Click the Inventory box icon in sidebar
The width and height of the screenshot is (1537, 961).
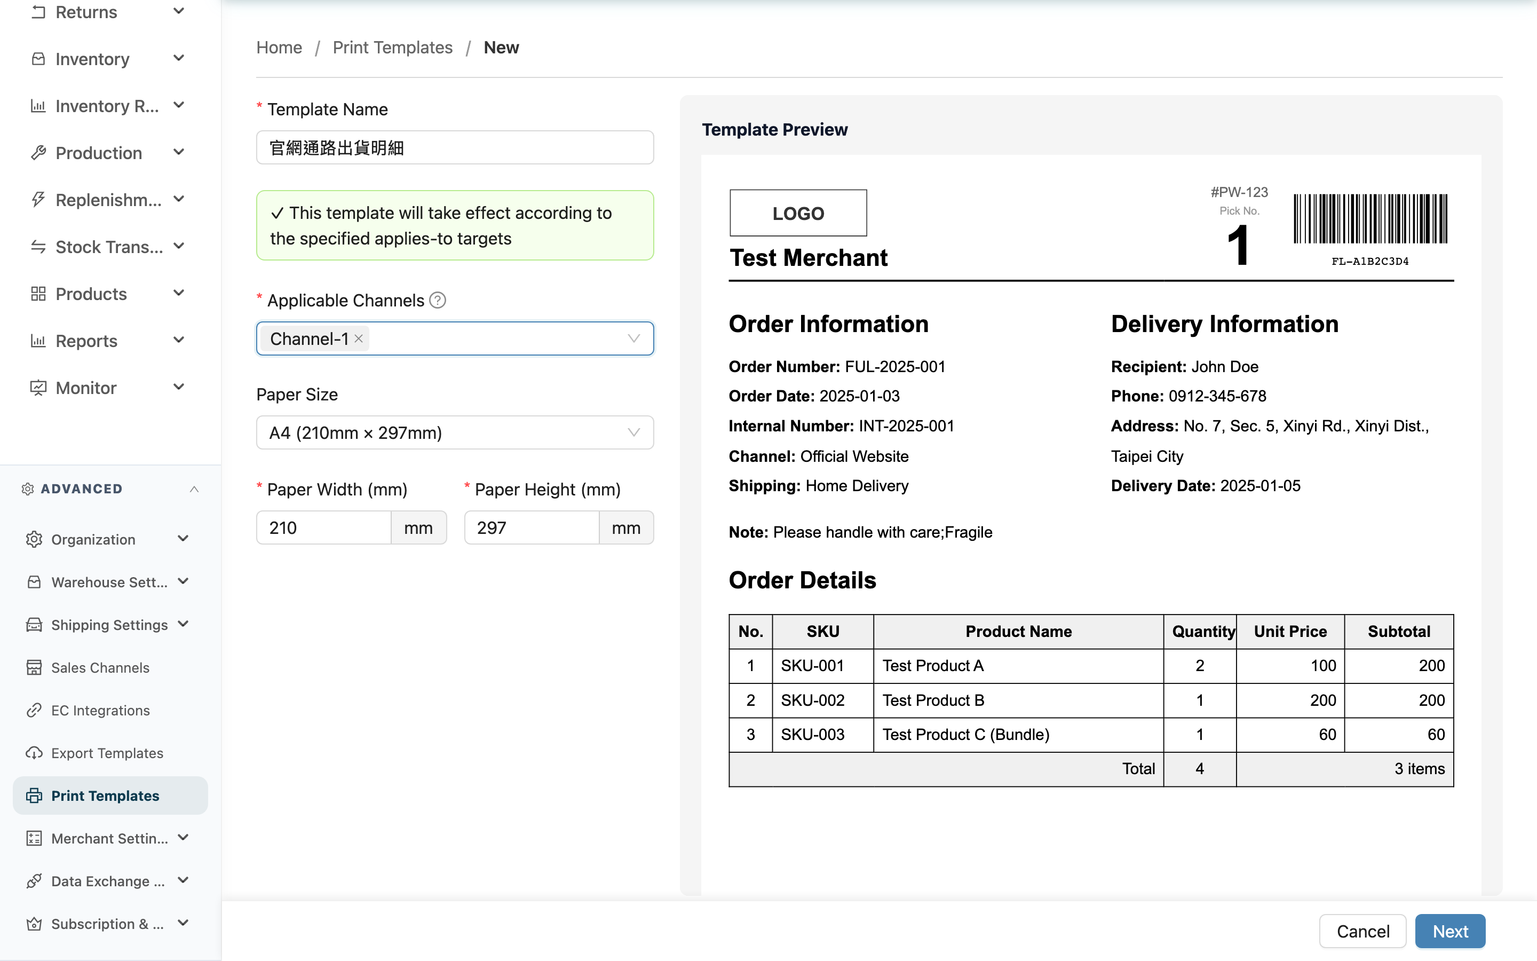[38, 59]
